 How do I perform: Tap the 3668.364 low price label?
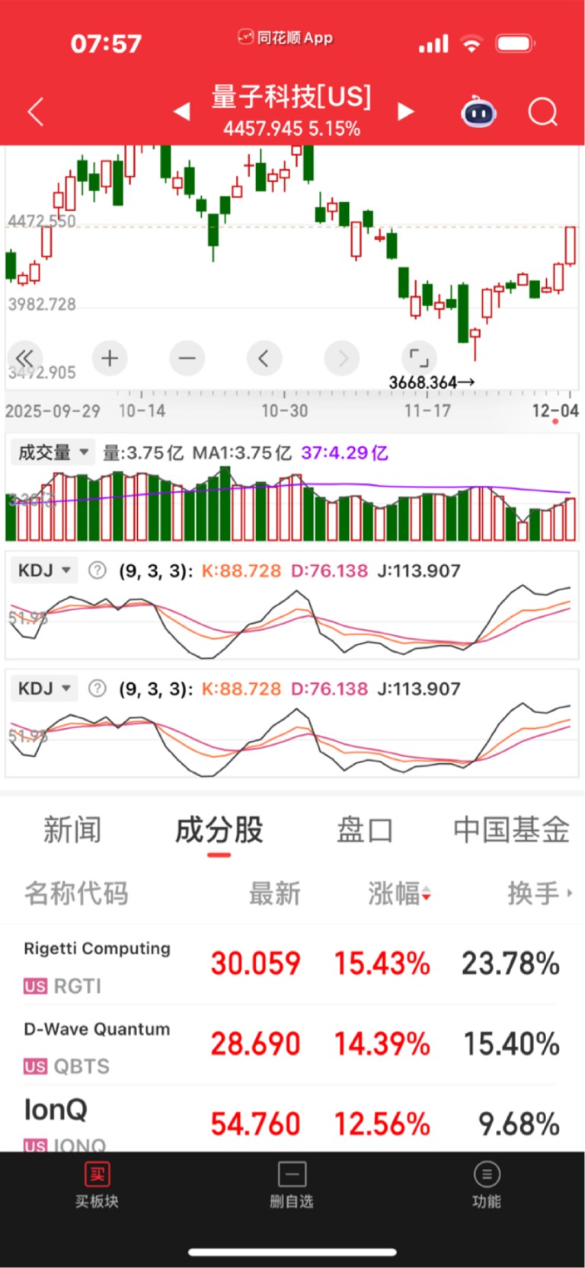[432, 382]
